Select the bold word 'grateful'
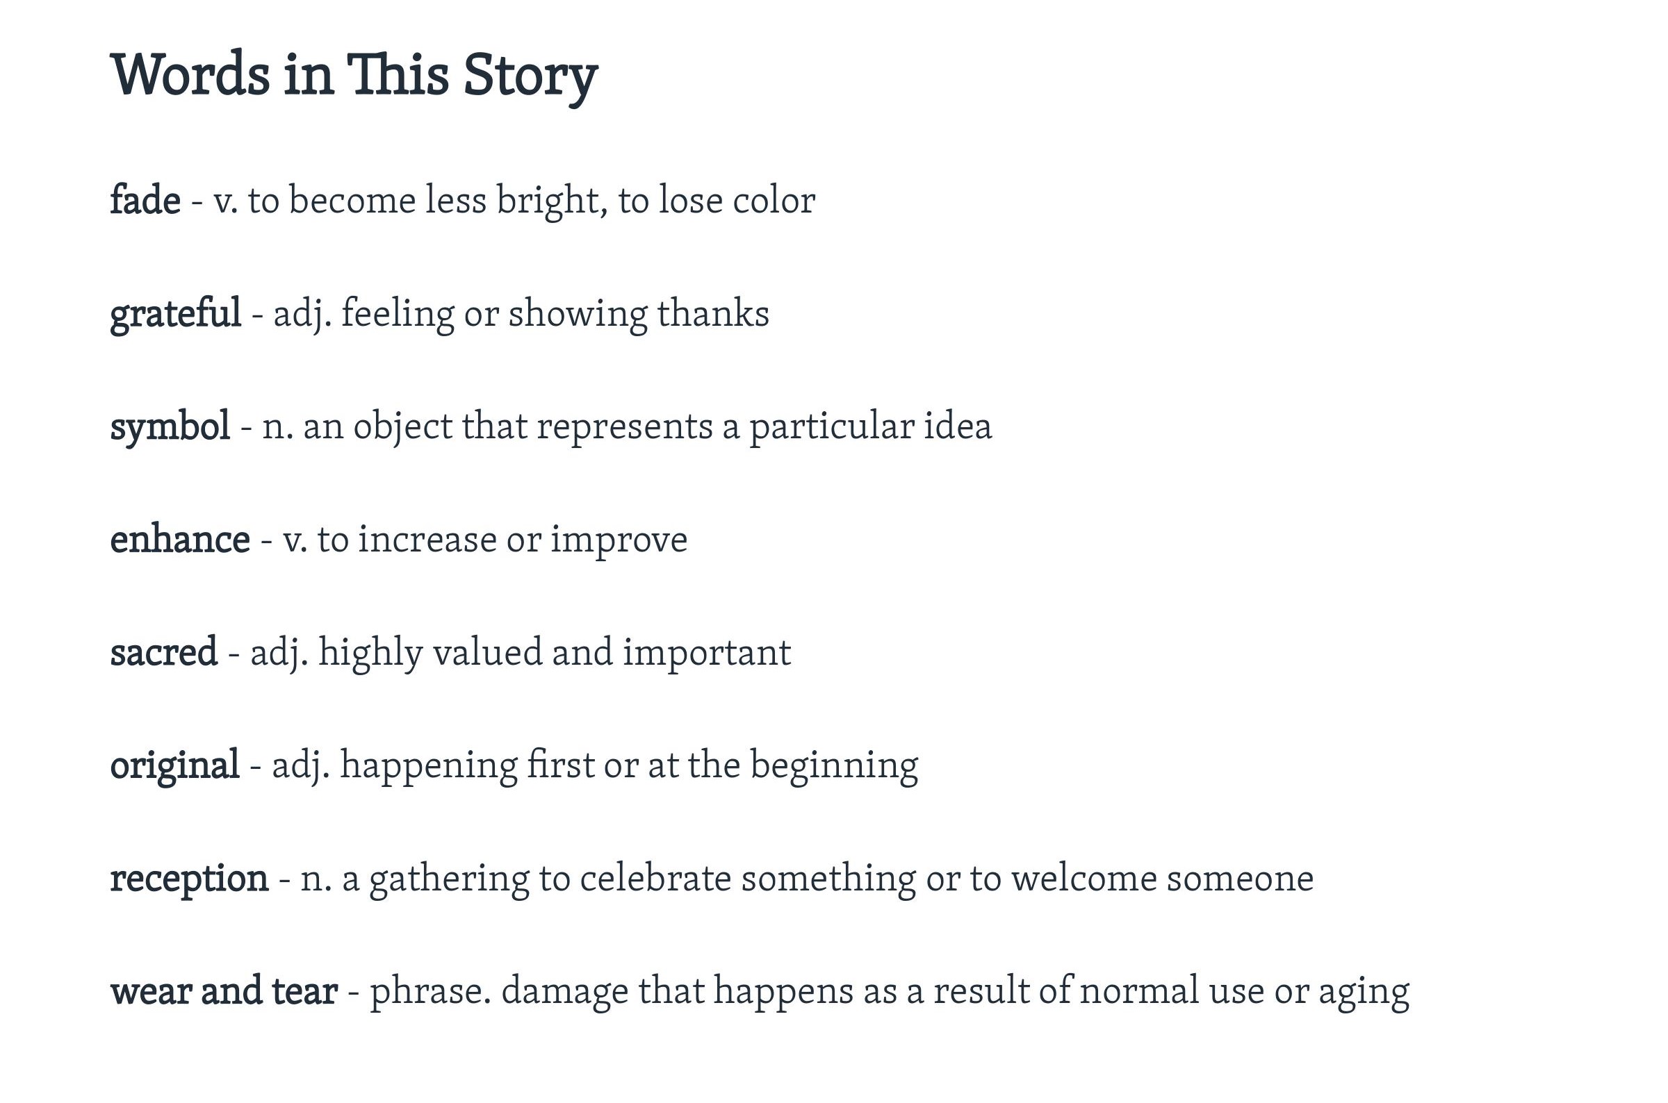 [x=175, y=313]
